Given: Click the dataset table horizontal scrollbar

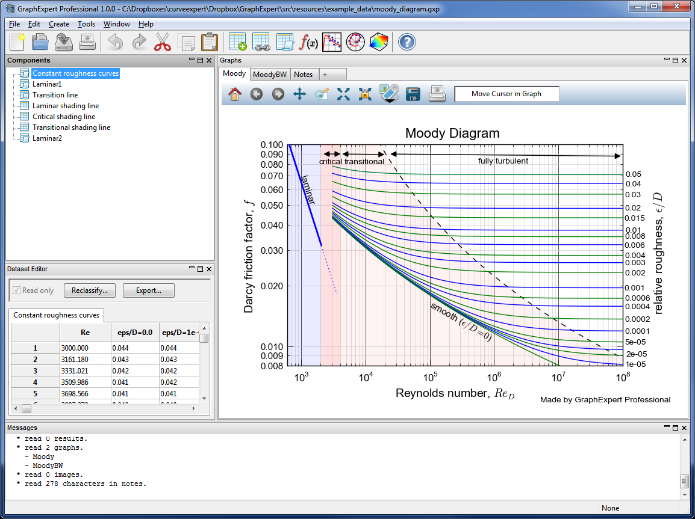Looking at the screenshot, I should click(108, 408).
